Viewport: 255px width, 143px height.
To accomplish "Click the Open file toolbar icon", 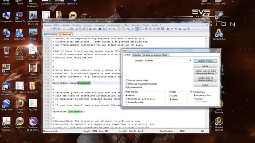I will coord(51,29).
